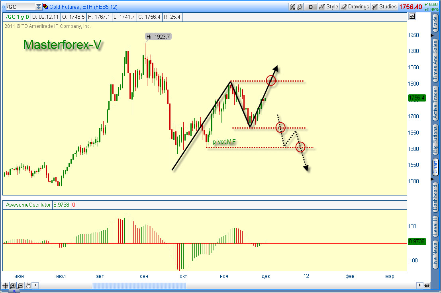441x293 pixels.
Task: Click the Hi: 1923.7 high price bubble
Action: 158,37
